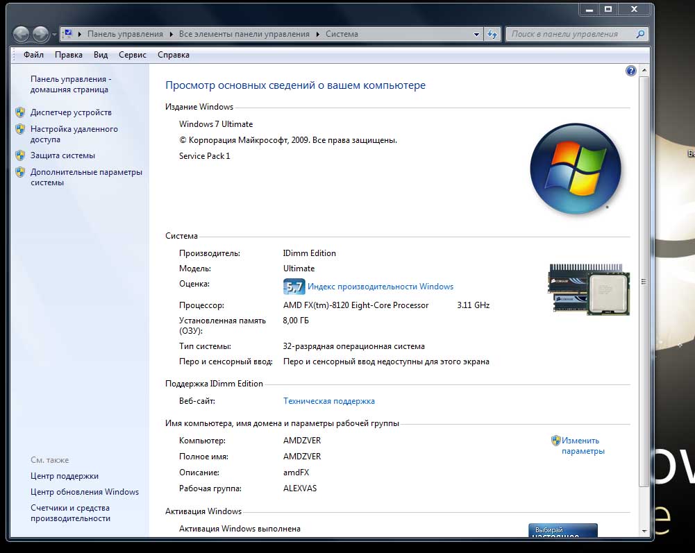Image resolution: width=695 pixels, height=553 pixels.
Task: Go to 'Панель управления - домашняя страница'
Action: click(71, 84)
